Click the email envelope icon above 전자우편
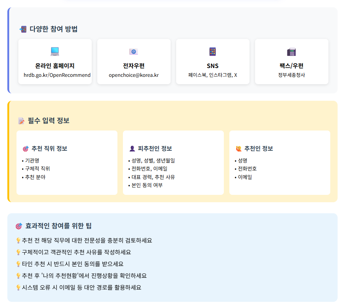This screenshot has height=307, width=342. (x=134, y=51)
